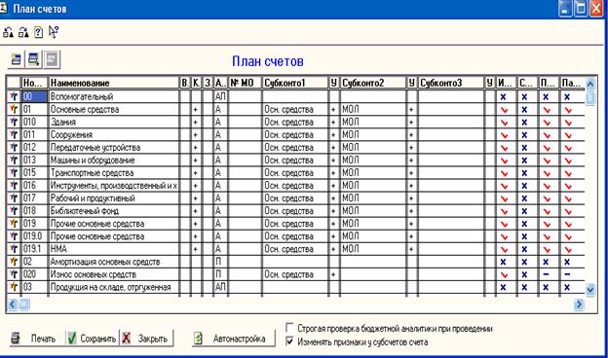Click the Закрыть button
Screen dimensions: 608x358
click(x=146, y=339)
